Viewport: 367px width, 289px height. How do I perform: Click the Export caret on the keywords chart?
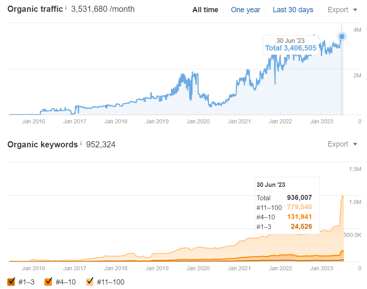(355, 144)
